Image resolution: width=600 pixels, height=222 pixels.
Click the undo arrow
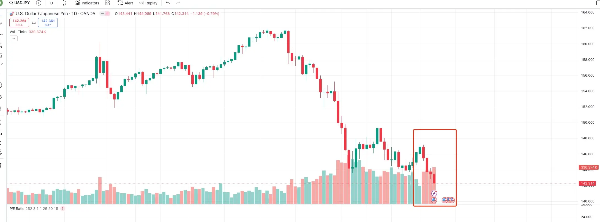(x=168, y=3)
